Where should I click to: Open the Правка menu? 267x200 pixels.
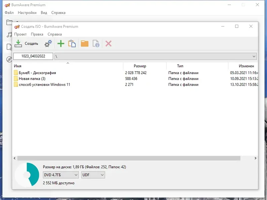pos(37,34)
